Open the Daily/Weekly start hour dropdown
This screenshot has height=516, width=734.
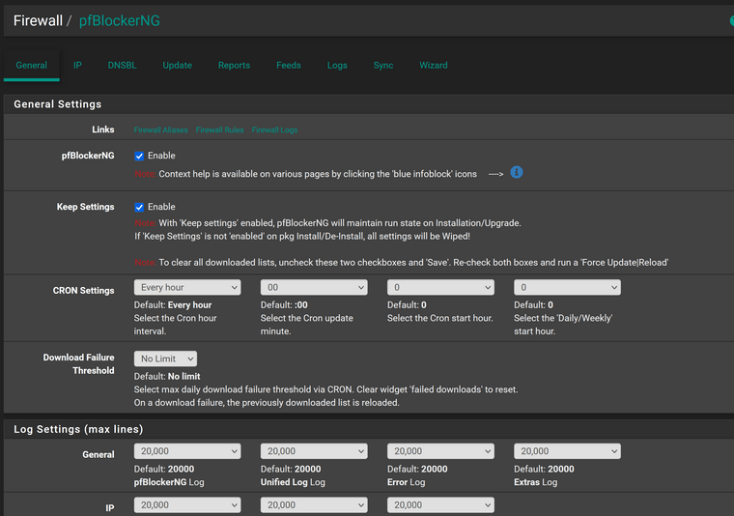click(x=567, y=287)
